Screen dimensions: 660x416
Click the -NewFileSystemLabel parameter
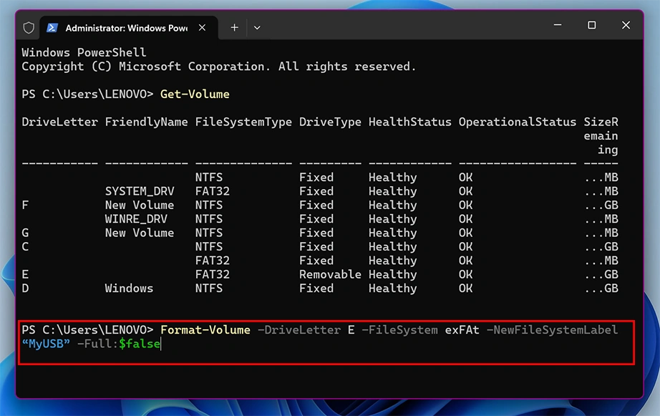pos(552,329)
